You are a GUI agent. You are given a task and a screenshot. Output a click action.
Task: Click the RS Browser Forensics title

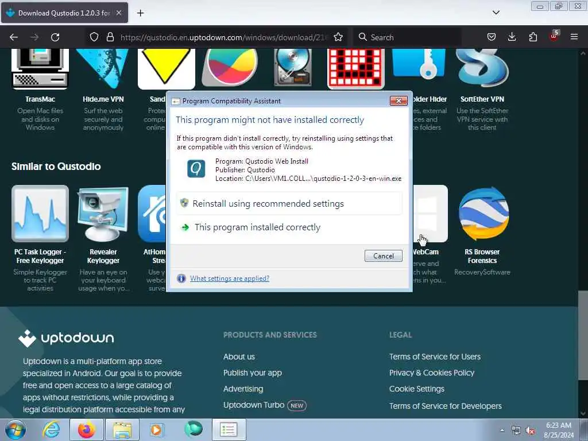[x=482, y=256]
